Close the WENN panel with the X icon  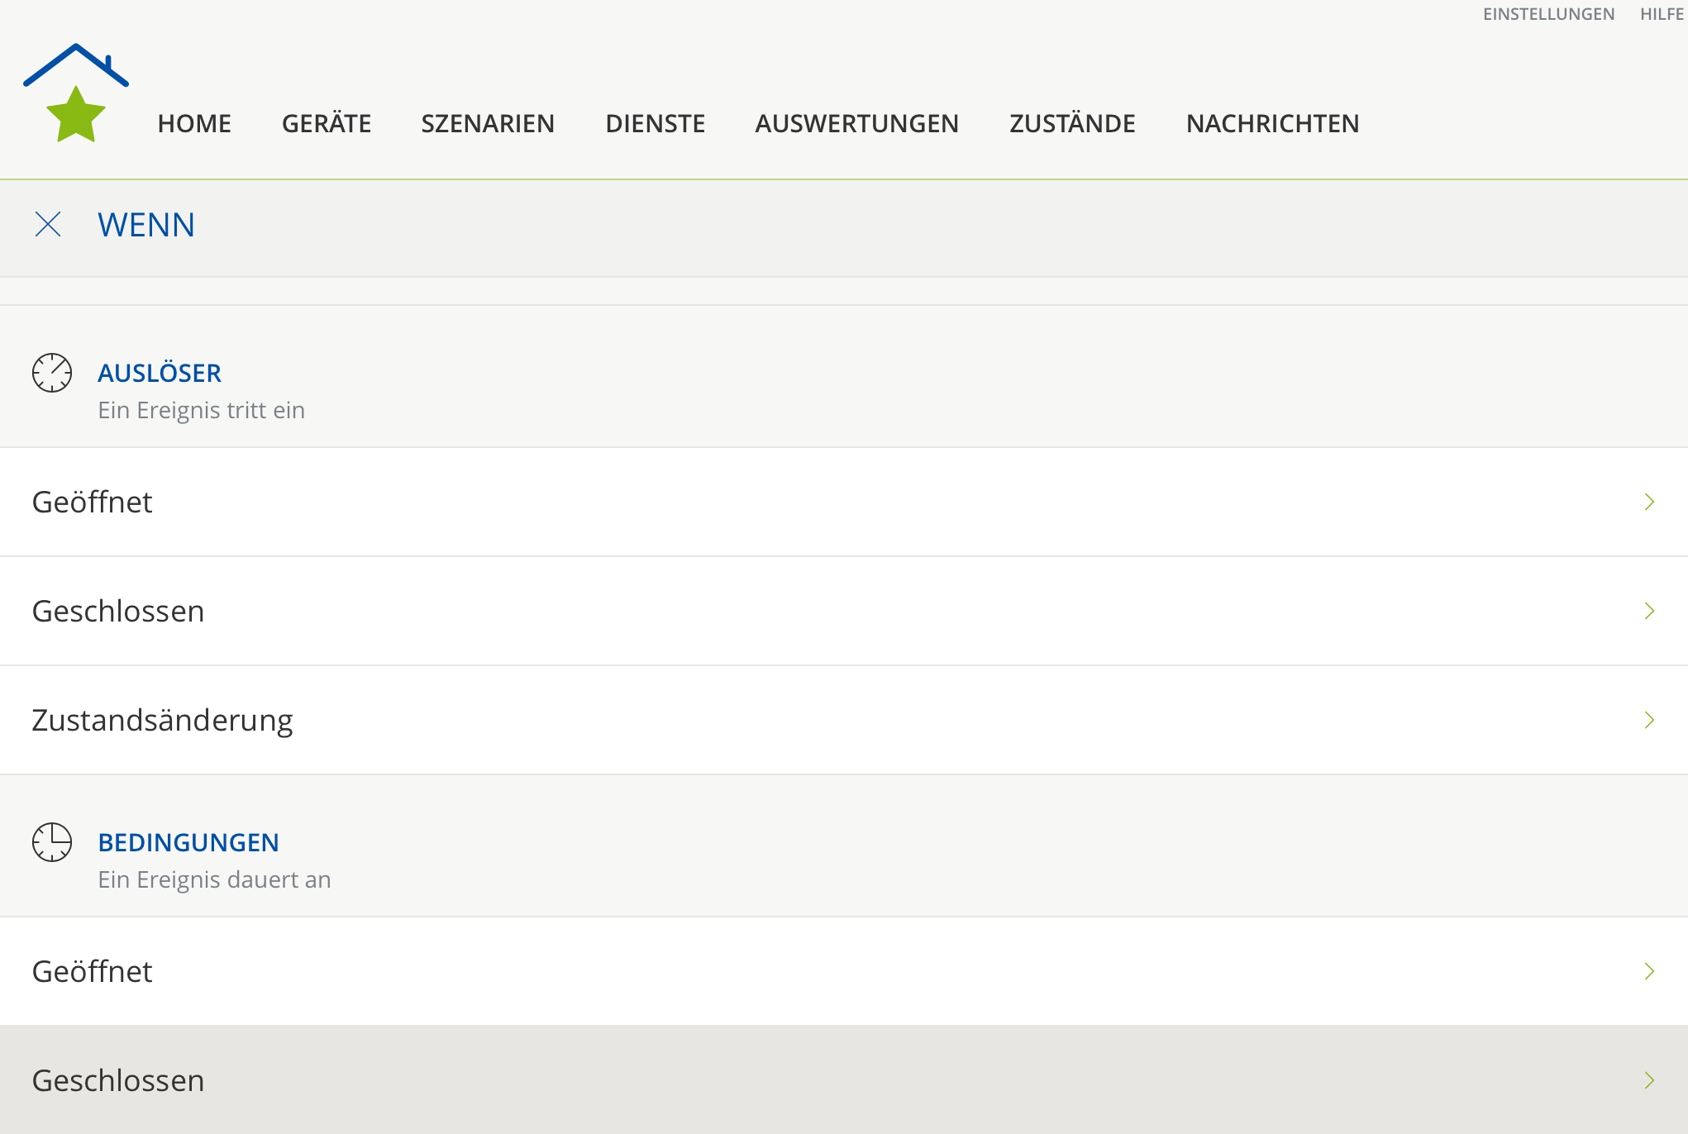click(x=48, y=224)
